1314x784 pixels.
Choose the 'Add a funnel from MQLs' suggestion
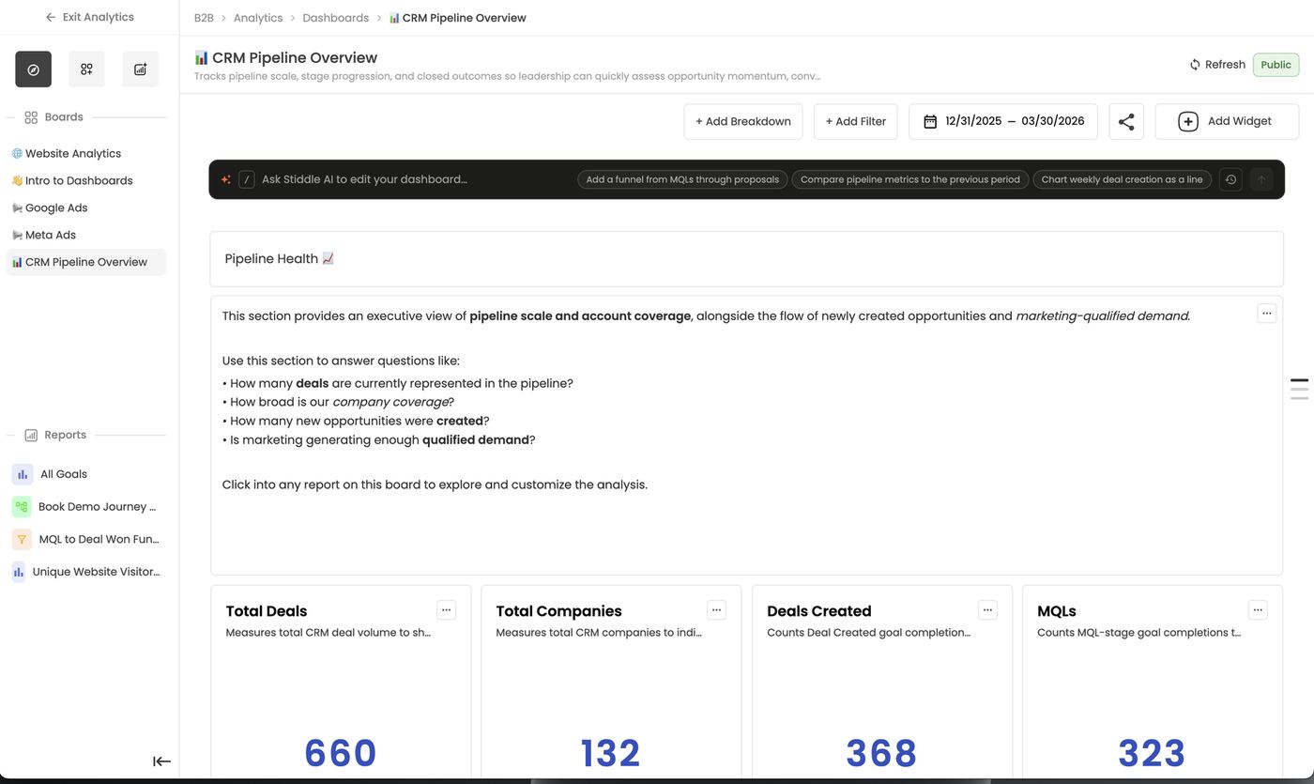tap(682, 179)
